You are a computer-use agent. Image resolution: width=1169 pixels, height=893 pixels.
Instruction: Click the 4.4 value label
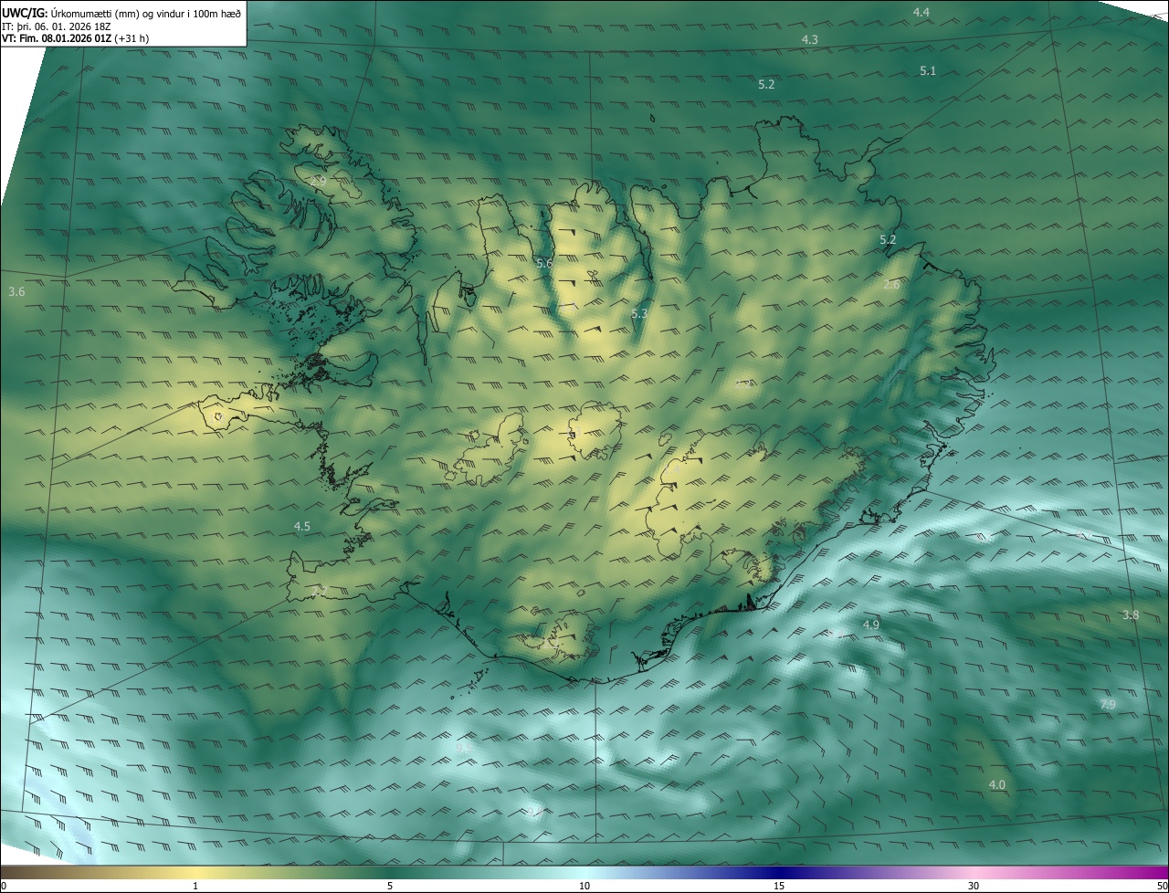coord(922,12)
